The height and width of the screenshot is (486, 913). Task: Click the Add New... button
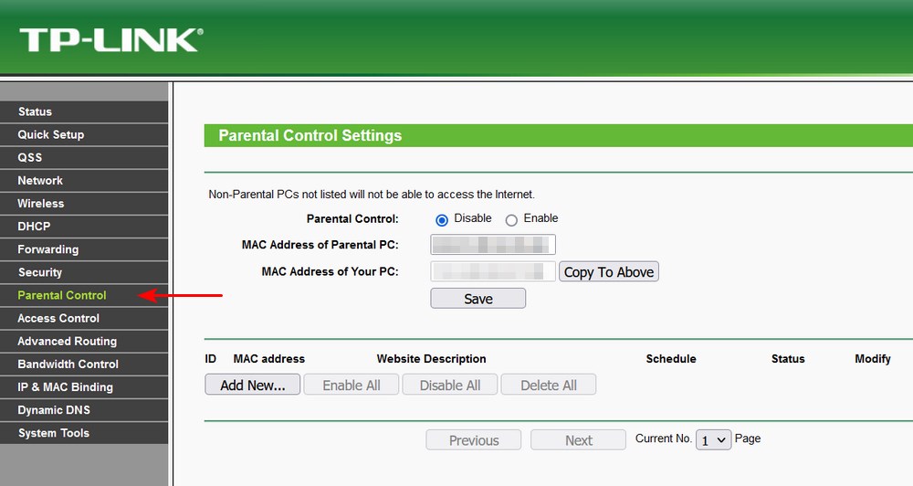(253, 385)
